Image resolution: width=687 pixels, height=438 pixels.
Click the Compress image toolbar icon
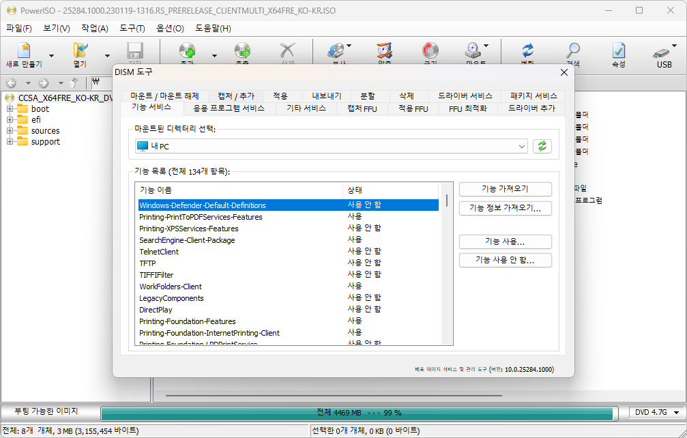coord(384,50)
